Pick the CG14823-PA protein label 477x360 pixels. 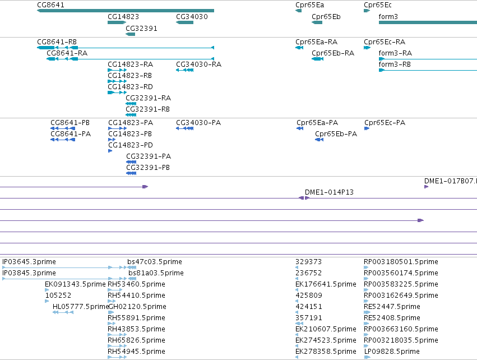131,123
